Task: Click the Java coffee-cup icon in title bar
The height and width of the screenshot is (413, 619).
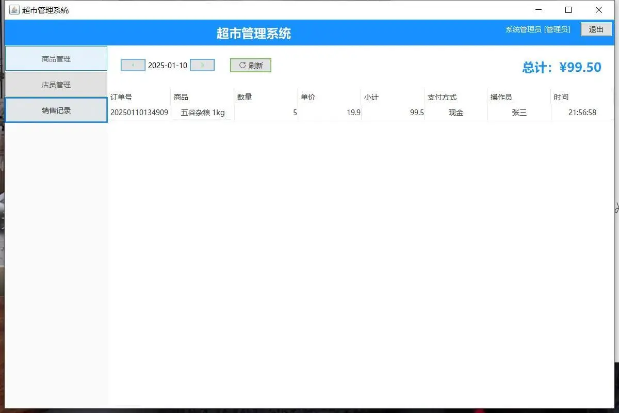Action: pyautogui.click(x=13, y=9)
